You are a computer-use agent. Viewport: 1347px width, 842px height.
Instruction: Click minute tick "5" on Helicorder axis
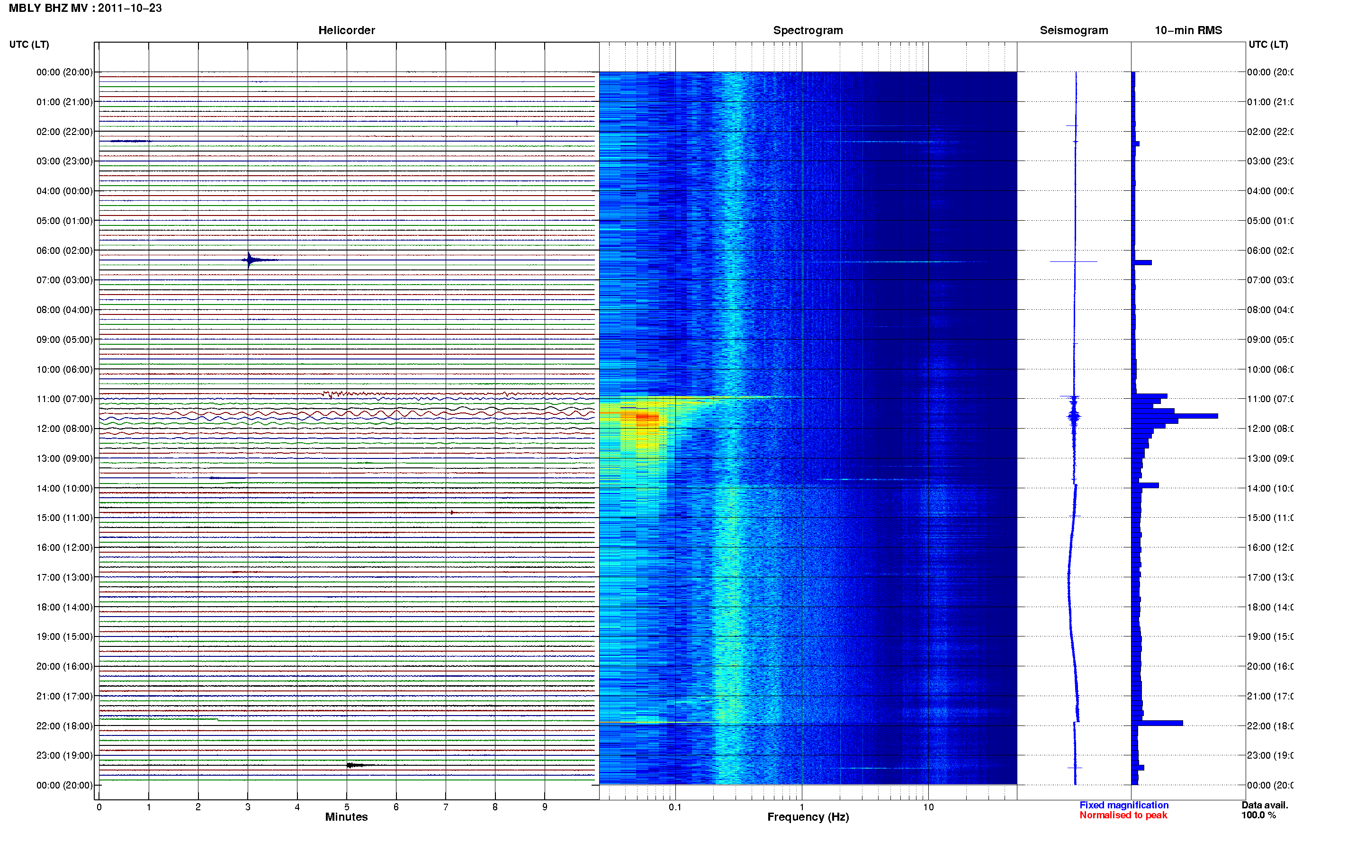(x=347, y=807)
